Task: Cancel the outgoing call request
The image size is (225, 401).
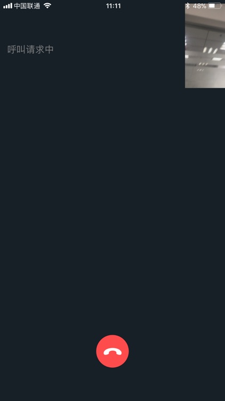Action: coord(112,351)
